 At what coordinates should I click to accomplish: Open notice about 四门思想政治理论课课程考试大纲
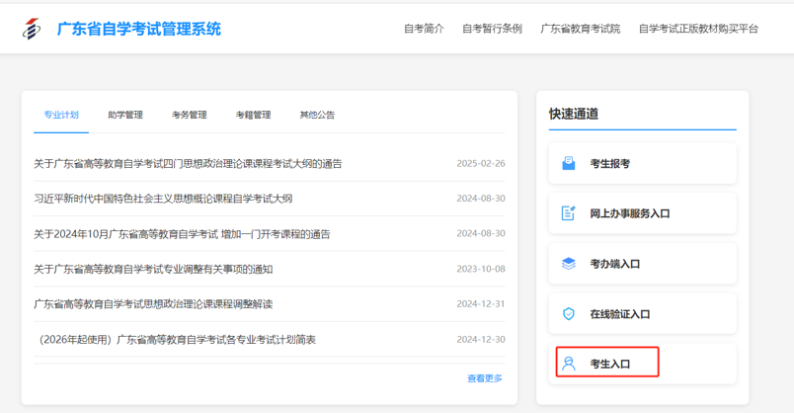click(188, 164)
